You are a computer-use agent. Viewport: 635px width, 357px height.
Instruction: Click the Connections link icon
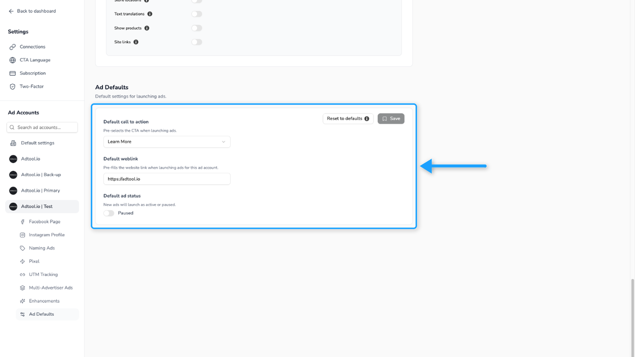(13, 47)
